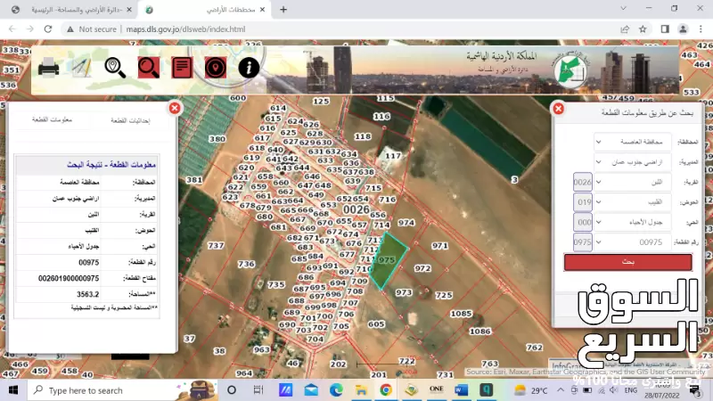Open a new browser tab

(x=283, y=10)
